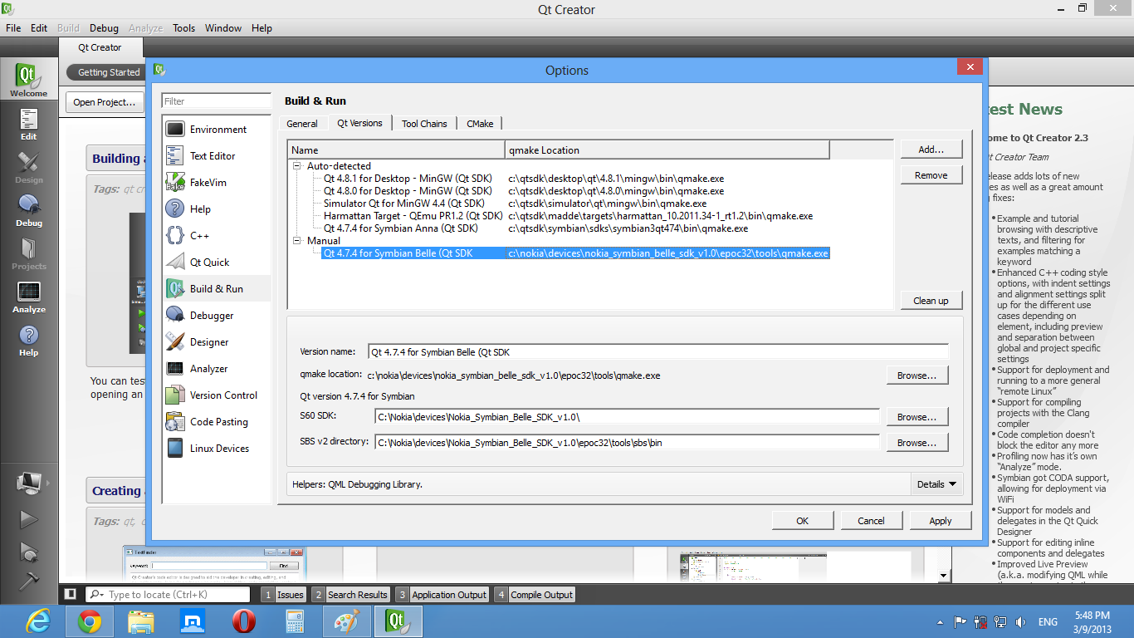Open the Linux Devices category
The height and width of the screenshot is (638, 1134).
coord(218,449)
